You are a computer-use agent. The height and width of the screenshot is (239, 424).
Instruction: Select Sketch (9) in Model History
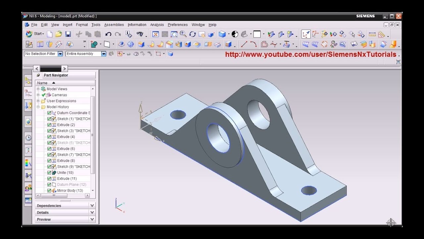click(74, 167)
